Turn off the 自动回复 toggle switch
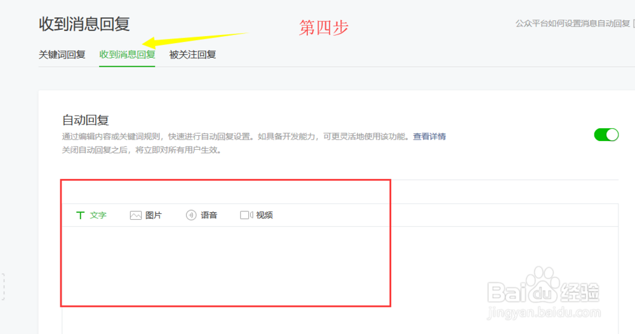This screenshot has width=635, height=334. tap(606, 135)
